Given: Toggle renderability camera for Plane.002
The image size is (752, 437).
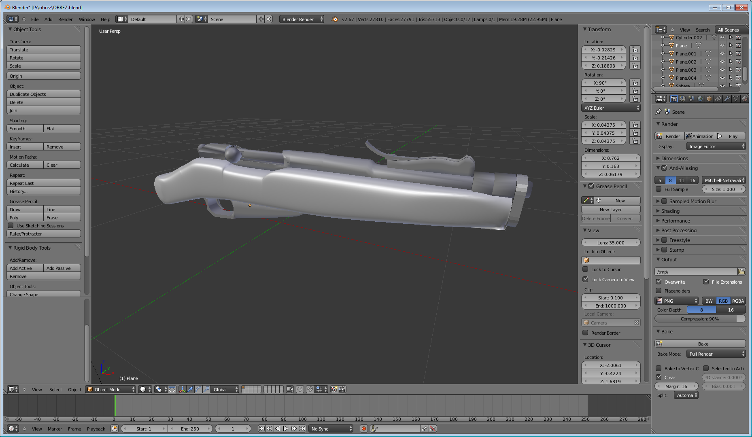Looking at the screenshot, I should pyautogui.click(x=739, y=62).
